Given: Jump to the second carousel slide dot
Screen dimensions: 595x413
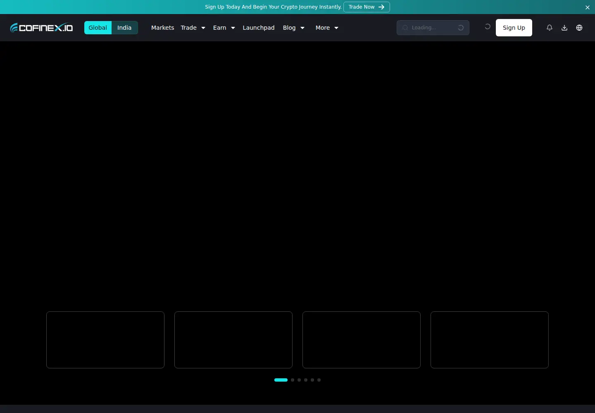Looking at the screenshot, I should (x=293, y=380).
